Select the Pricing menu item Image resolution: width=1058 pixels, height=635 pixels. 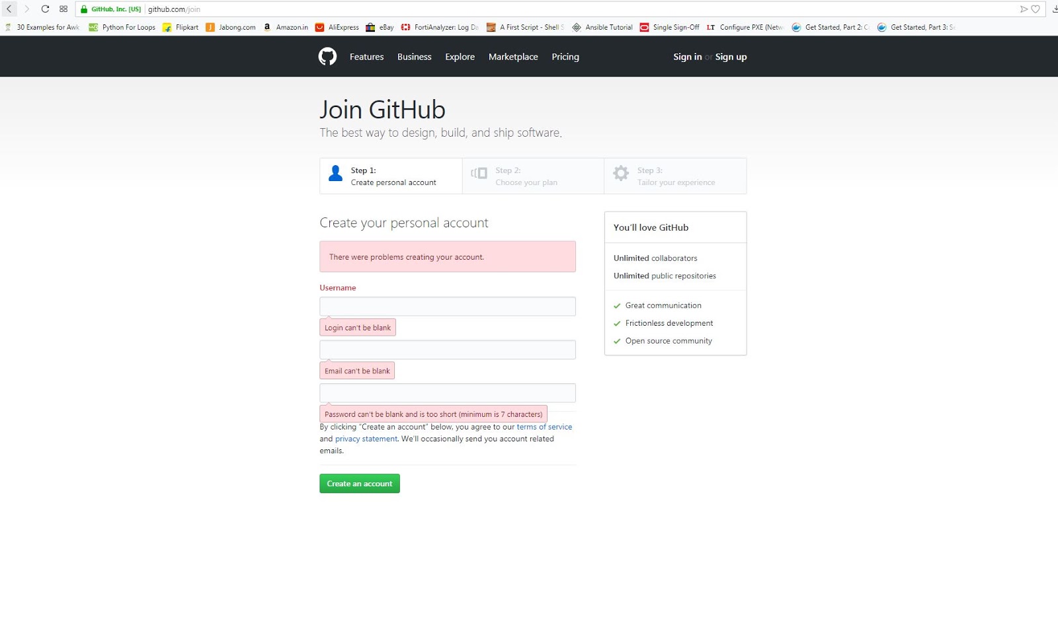[x=565, y=57]
